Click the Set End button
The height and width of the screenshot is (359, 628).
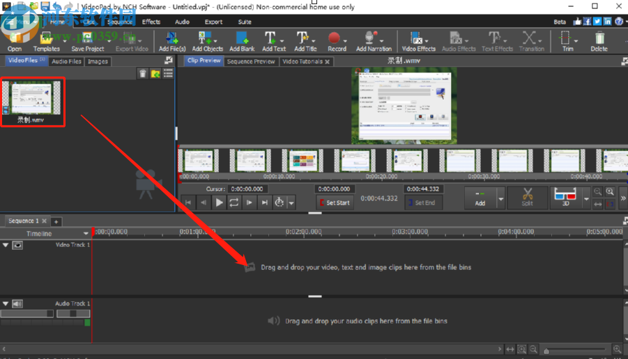pos(423,202)
